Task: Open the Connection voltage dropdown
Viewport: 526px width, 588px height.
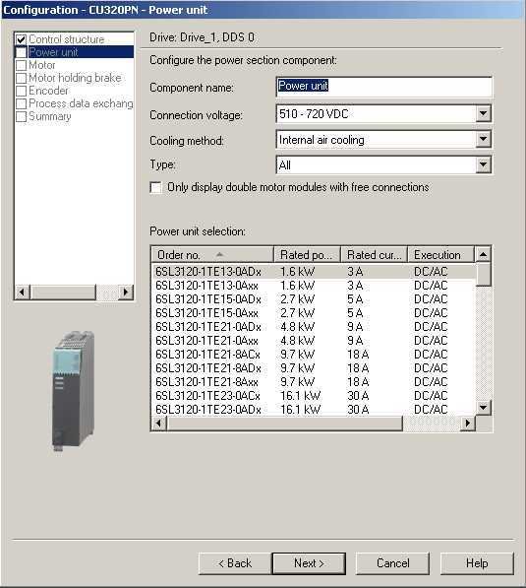Action: [x=483, y=113]
